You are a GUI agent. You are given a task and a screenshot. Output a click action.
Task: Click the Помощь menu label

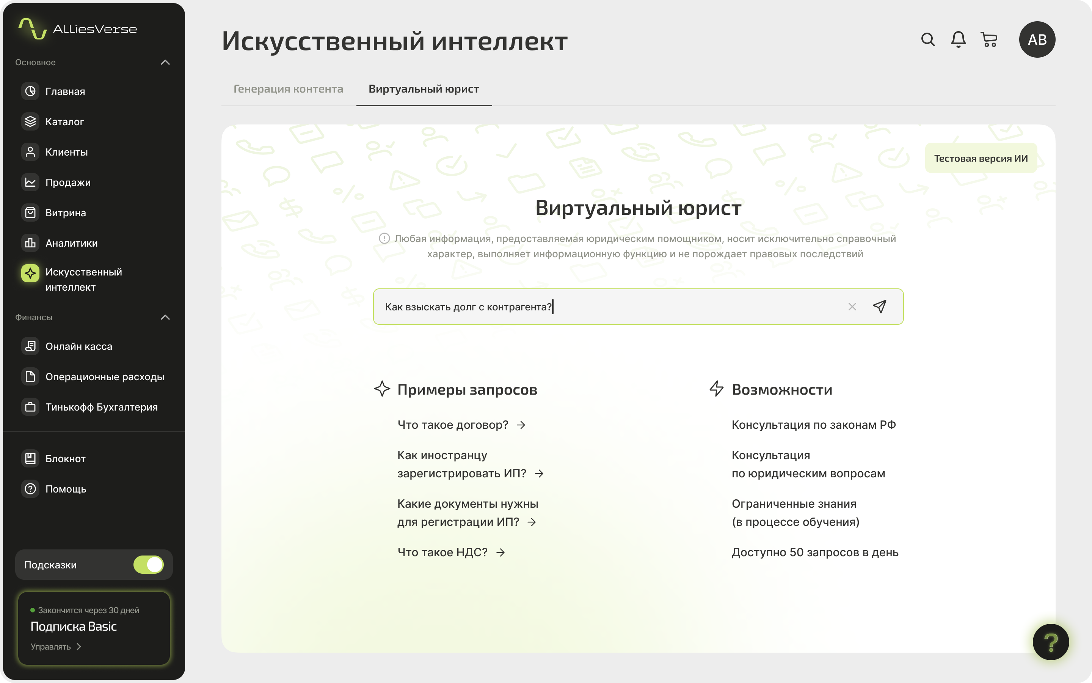click(66, 489)
